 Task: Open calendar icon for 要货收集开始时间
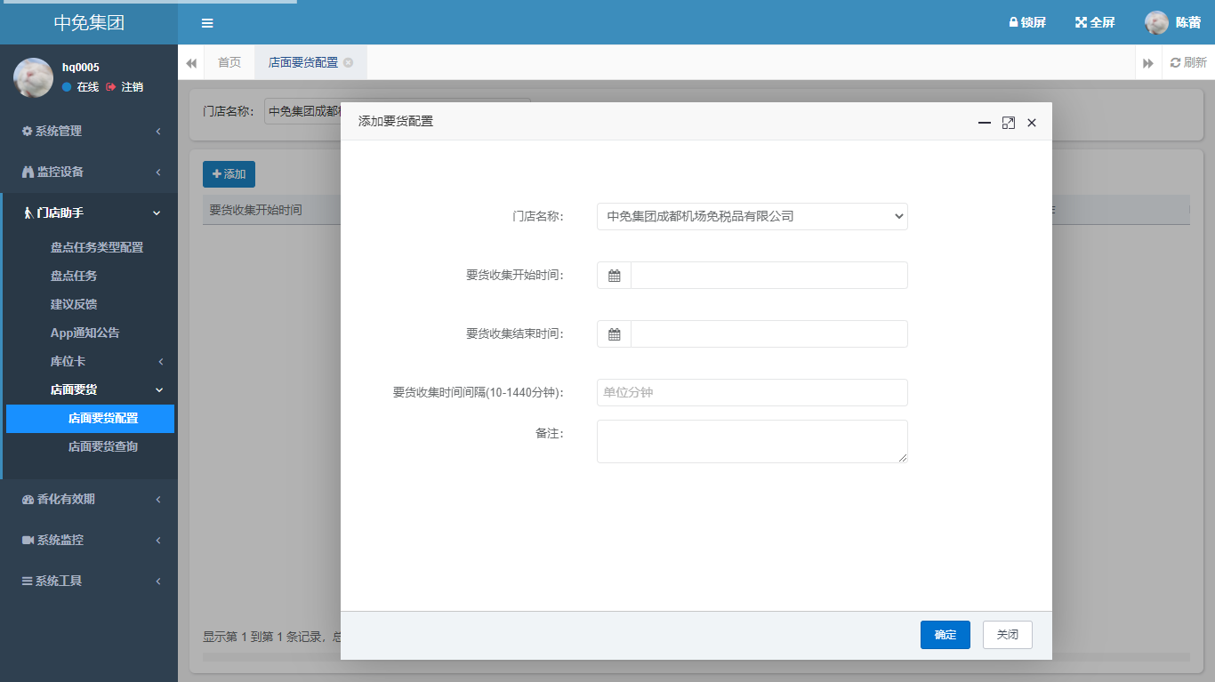tap(614, 276)
